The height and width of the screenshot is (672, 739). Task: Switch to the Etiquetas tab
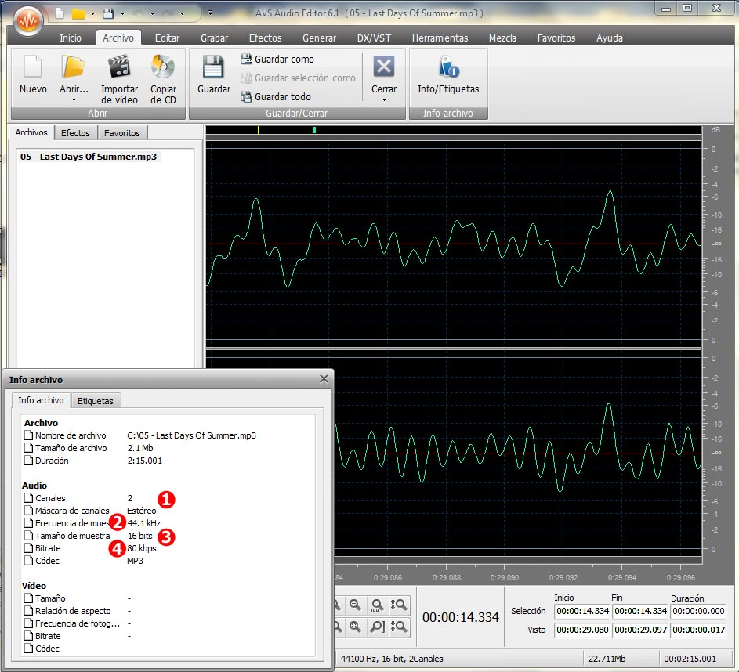coord(96,400)
